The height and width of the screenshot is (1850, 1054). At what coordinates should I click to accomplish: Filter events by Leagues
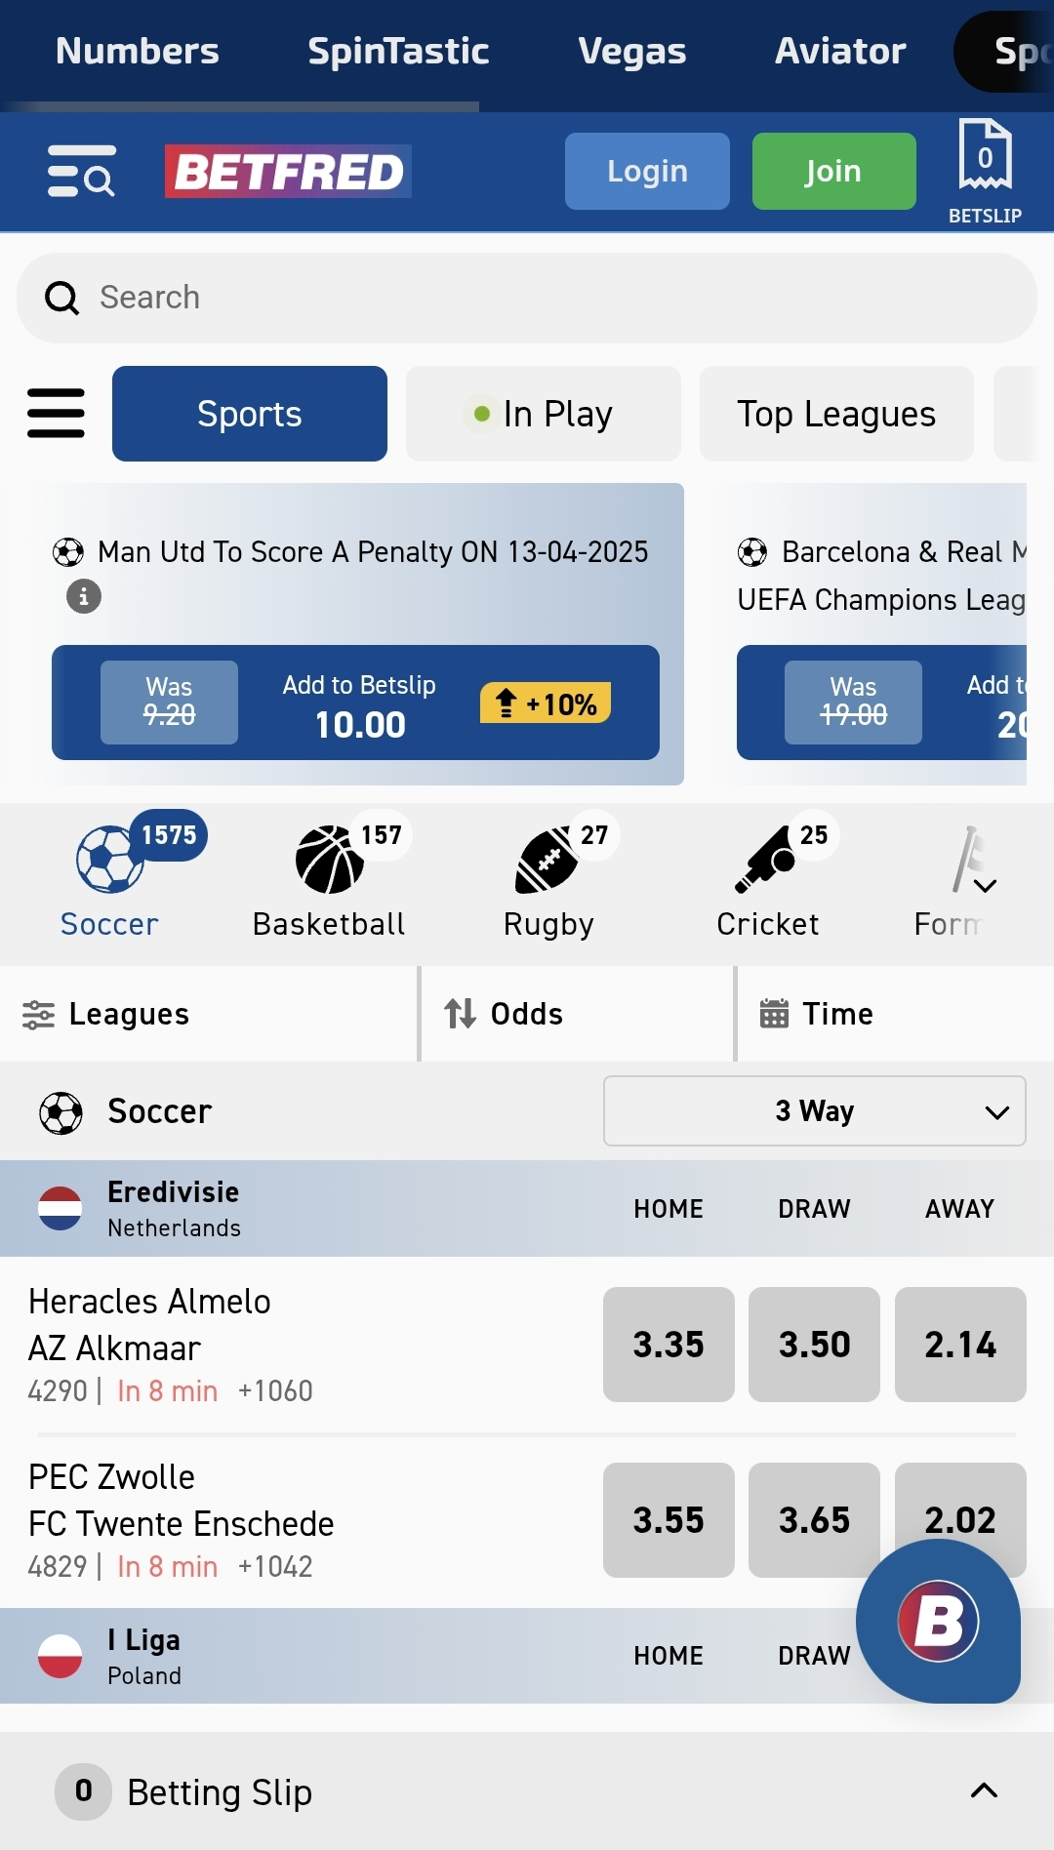107,1014
